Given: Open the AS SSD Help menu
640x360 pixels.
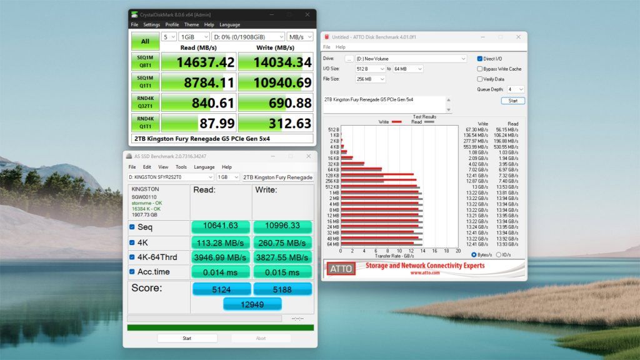Looking at the screenshot, I should pyautogui.click(x=226, y=167).
